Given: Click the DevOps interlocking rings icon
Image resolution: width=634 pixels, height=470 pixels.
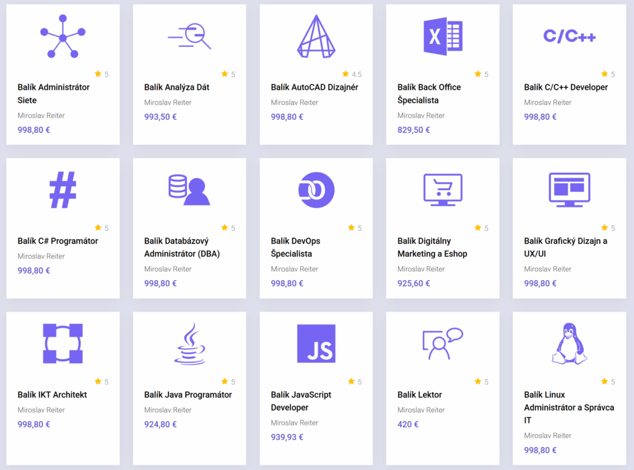Looking at the screenshot, I should point(316,190).
